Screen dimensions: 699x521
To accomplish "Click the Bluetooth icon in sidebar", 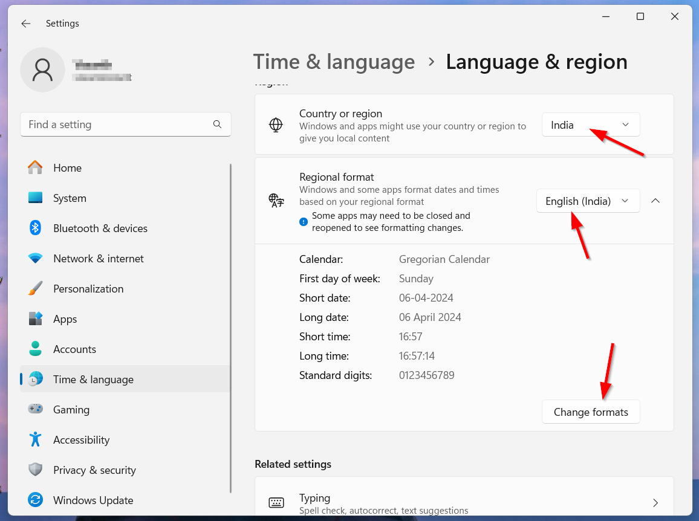I will (x=35, y=228).
